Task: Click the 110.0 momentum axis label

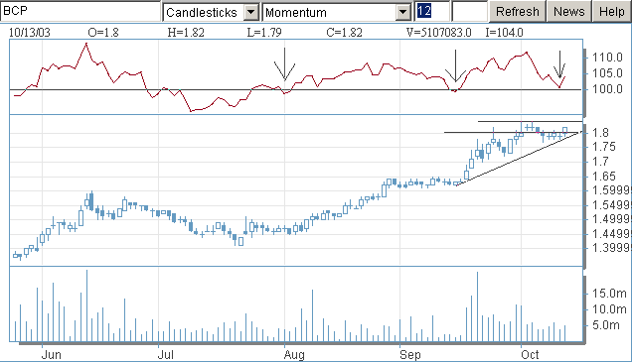Action: pyautogui.click(x=607, y=58)
